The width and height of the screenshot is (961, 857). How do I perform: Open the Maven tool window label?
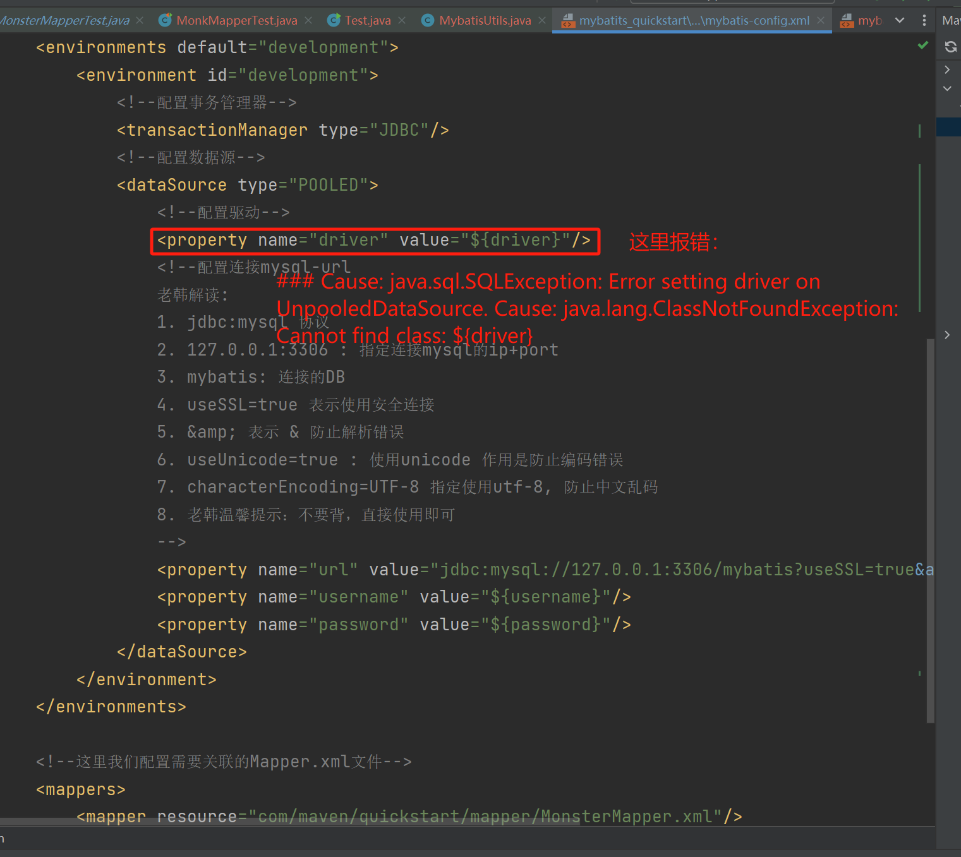[x=951, y=20]
